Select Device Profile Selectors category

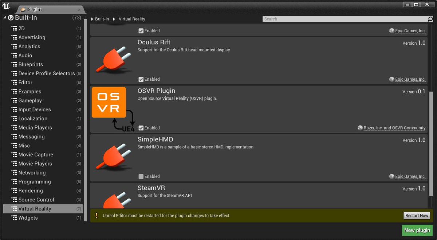[x=43, y=73]
